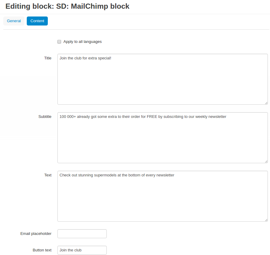The image size is (270, 255).
Task: Place cursor on the word FREE in Subtitle
Action: (x=152, y=117)
